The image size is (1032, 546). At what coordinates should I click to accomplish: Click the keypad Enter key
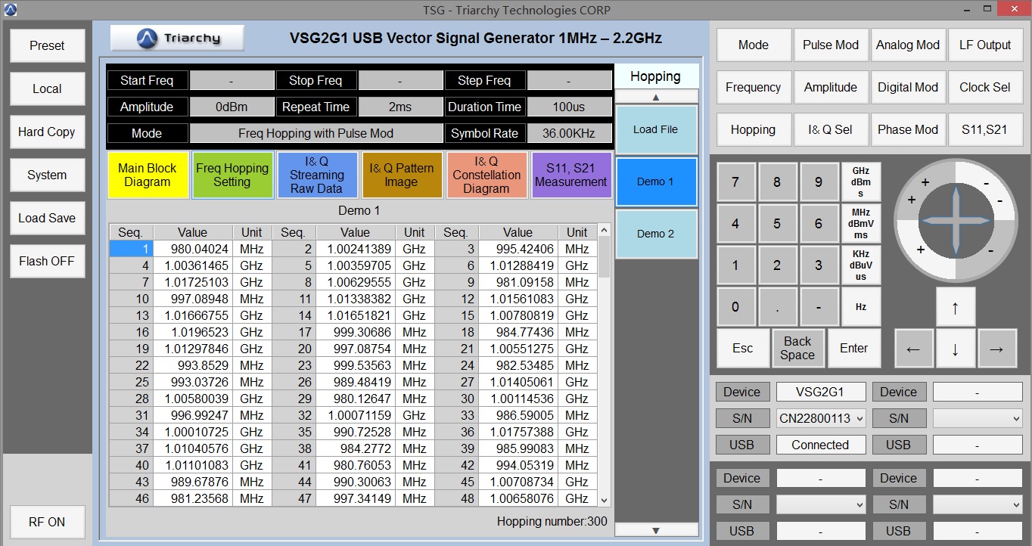854,349
